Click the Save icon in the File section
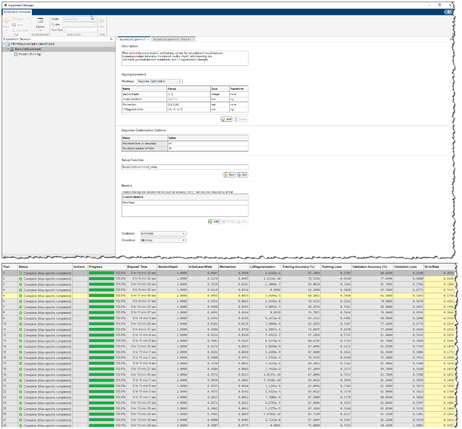462x429 pixels. coord(15,24)
